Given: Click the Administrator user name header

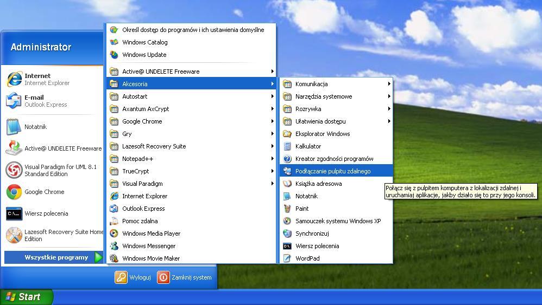Looking at the screenshot, I should [x=41, y=47].
